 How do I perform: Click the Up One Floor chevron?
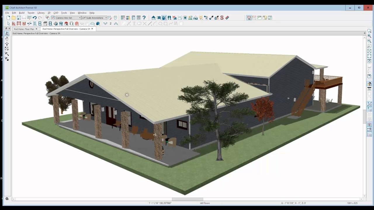coord(116,24)
